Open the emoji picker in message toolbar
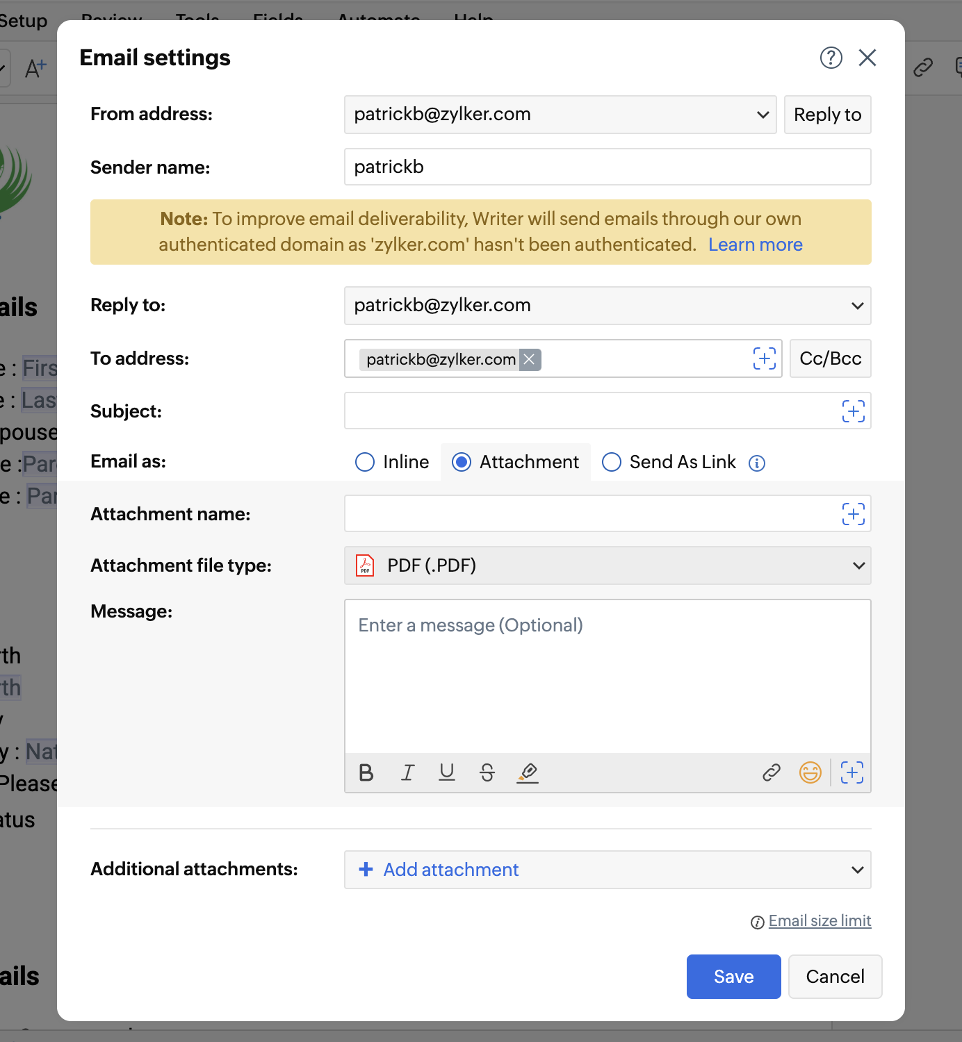This screenshot has height=1042, width=962. tap(810, 772)
